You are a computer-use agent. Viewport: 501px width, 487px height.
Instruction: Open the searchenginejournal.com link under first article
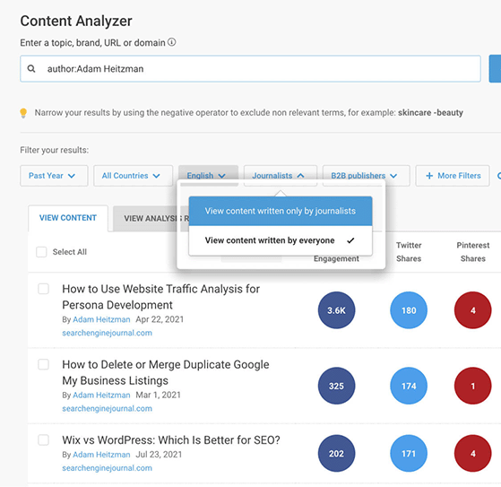point(107,333)
